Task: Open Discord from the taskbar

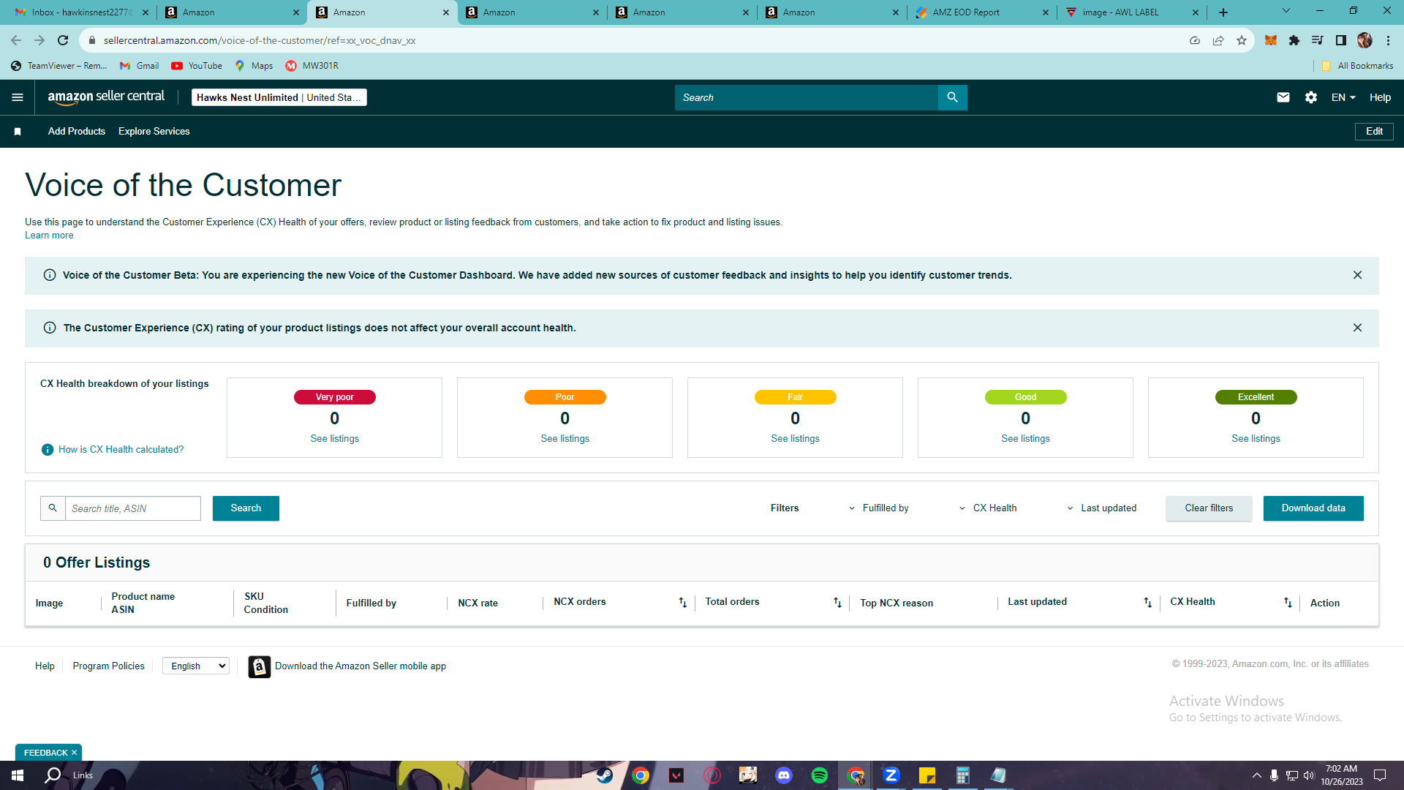Action: pyautogui.click(x=784, y=775)
